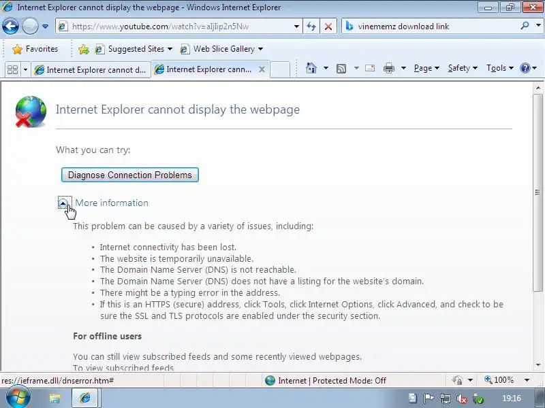Click the green-check security tray icon

click(x=479, y=399)
